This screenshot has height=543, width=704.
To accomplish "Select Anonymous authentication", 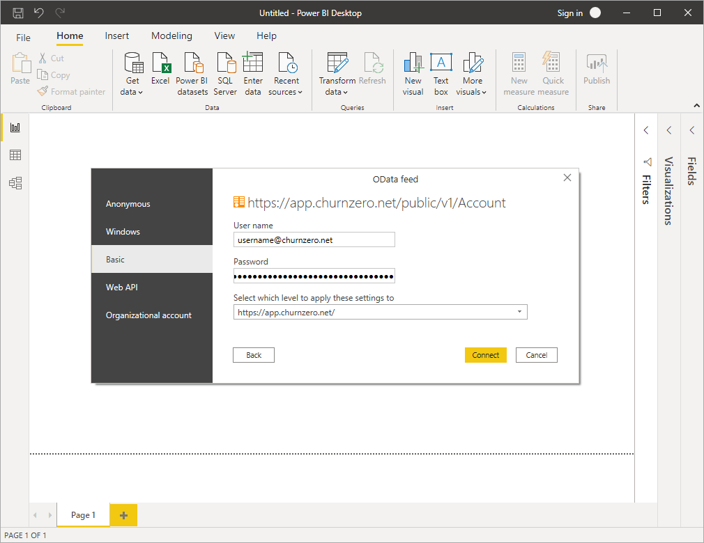I will (152, 203).
